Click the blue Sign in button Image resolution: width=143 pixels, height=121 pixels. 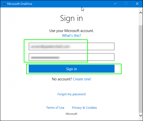[x=72, y=69]
